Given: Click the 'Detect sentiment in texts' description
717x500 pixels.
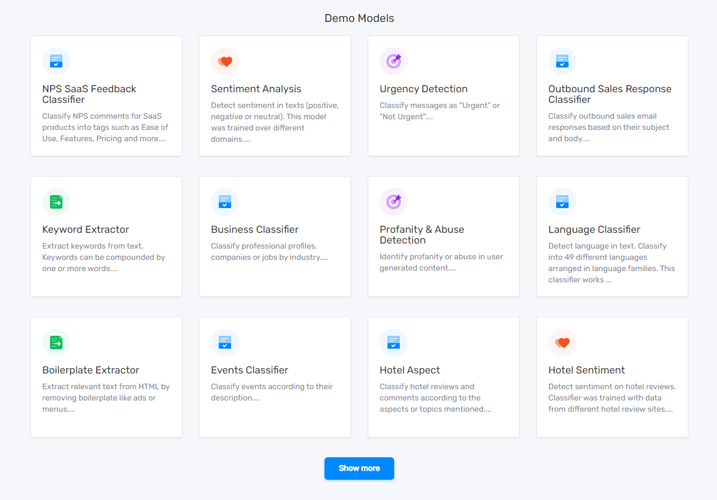Looking at the screenshot, I should click(x=275, y=122).
